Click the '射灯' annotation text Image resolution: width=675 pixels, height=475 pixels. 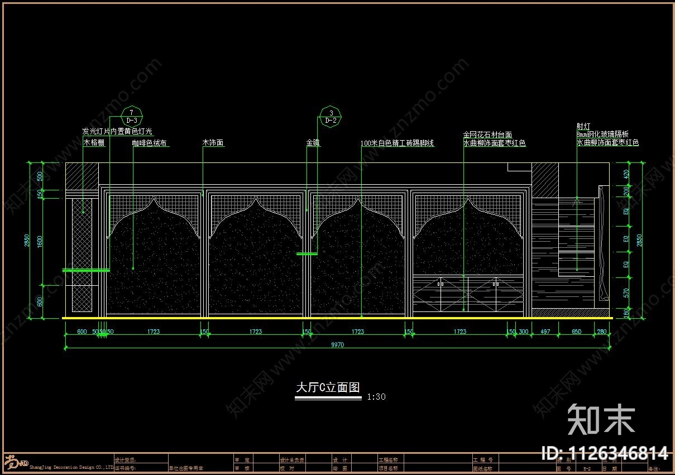583,127
